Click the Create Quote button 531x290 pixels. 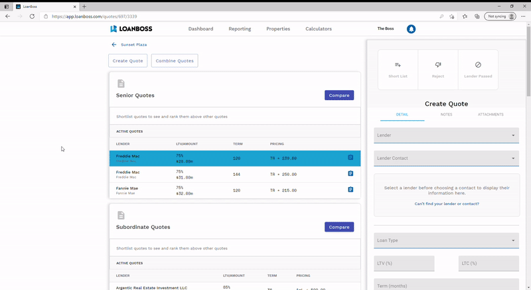pos(127,61)
